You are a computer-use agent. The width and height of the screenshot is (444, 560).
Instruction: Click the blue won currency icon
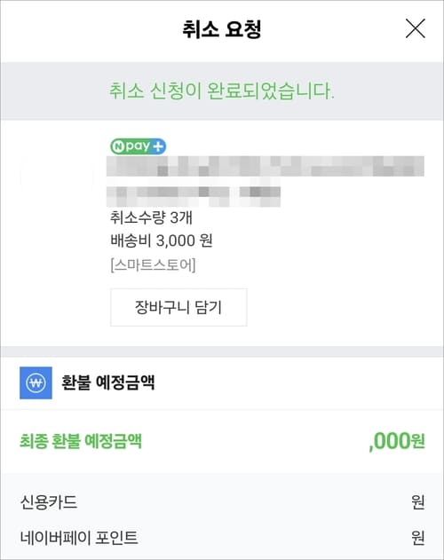36,383
